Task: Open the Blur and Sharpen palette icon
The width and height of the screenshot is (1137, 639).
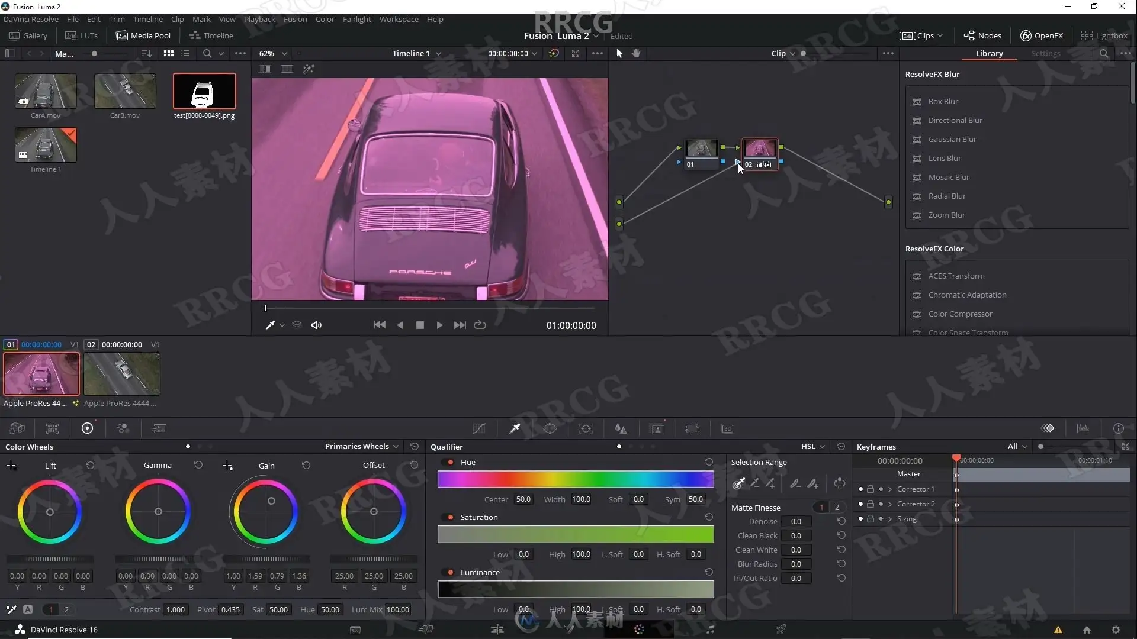Action: (621, 428)
